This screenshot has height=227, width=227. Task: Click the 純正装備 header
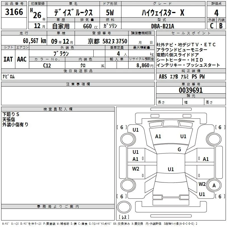(x=191, y=71)
